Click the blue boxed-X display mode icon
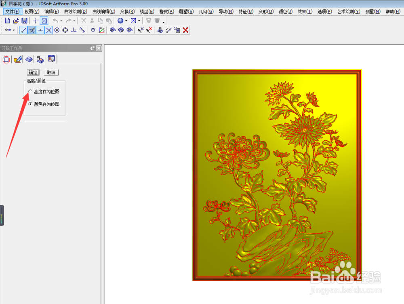Screen dimensions: 404x304 tap(133, 21)
